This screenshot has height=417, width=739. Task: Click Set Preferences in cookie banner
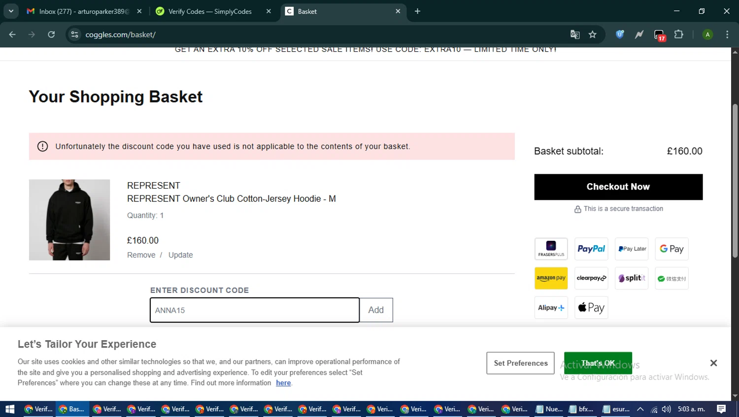[521, 363]
